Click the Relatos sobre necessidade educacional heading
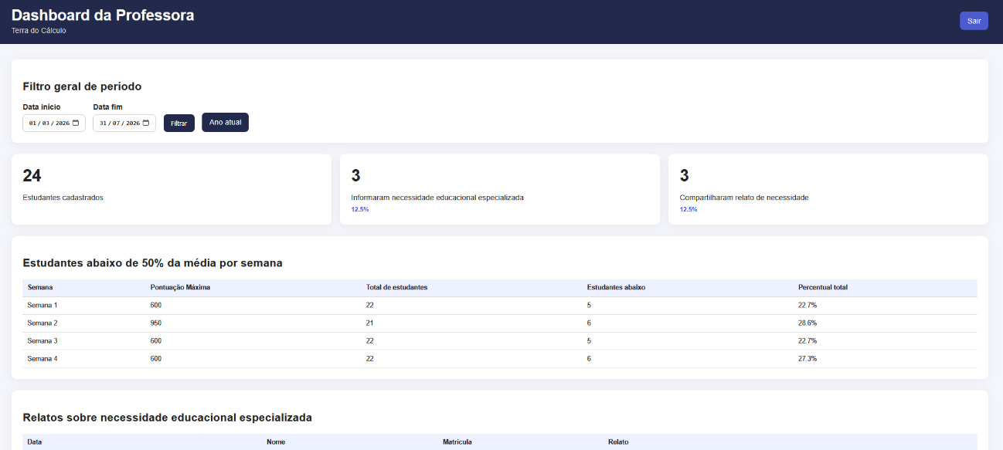Screen dimensions: 1003x450 [x=168, y=418]
